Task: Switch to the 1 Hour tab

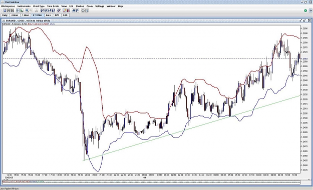Action: click(26, 15)
